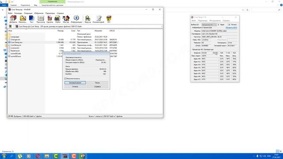
Task: Open the Параметры menu in Core Temp
Action: 203,21
